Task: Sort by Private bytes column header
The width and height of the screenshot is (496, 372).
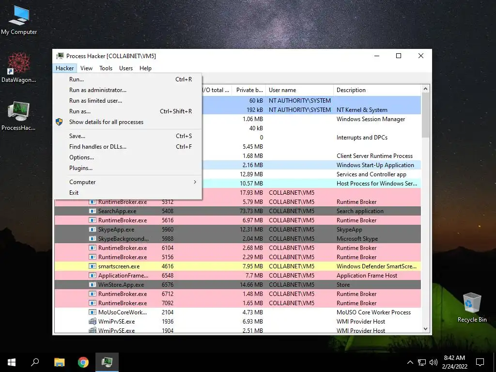Action: tap(248, 90)
